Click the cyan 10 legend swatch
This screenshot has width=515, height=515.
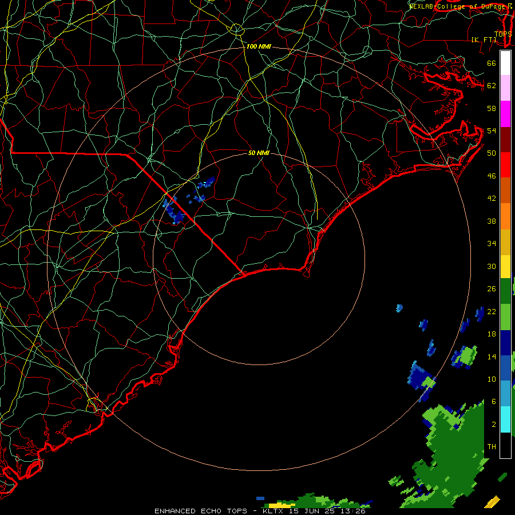[505, 419]
